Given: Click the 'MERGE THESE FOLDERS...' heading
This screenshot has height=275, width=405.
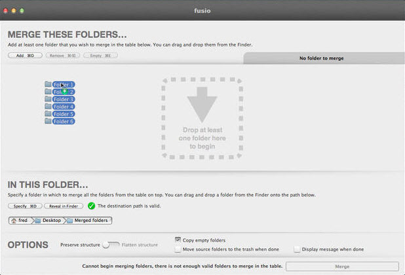Looking at the screenshot, I should click(67, 35).
